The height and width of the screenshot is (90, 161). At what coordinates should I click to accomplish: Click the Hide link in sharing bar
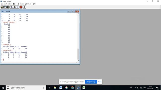(x=100, y=82)
